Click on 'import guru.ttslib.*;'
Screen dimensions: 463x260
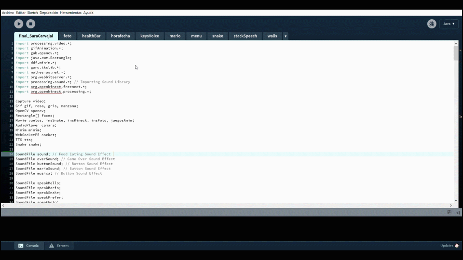(x=38, y=67)
